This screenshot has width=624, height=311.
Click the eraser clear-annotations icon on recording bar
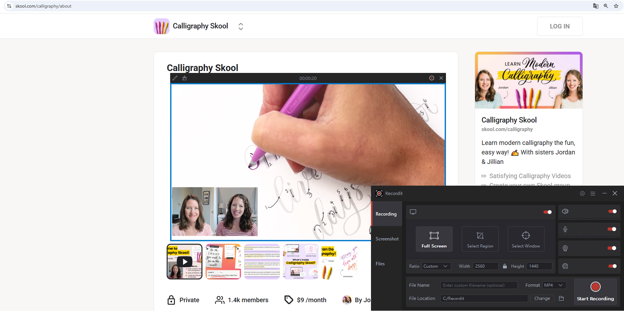(185, 78)
